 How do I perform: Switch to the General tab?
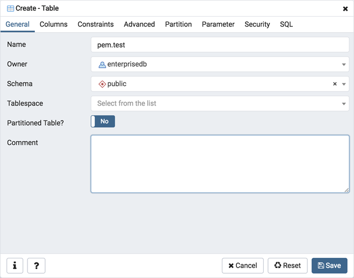tap(18, 24)
